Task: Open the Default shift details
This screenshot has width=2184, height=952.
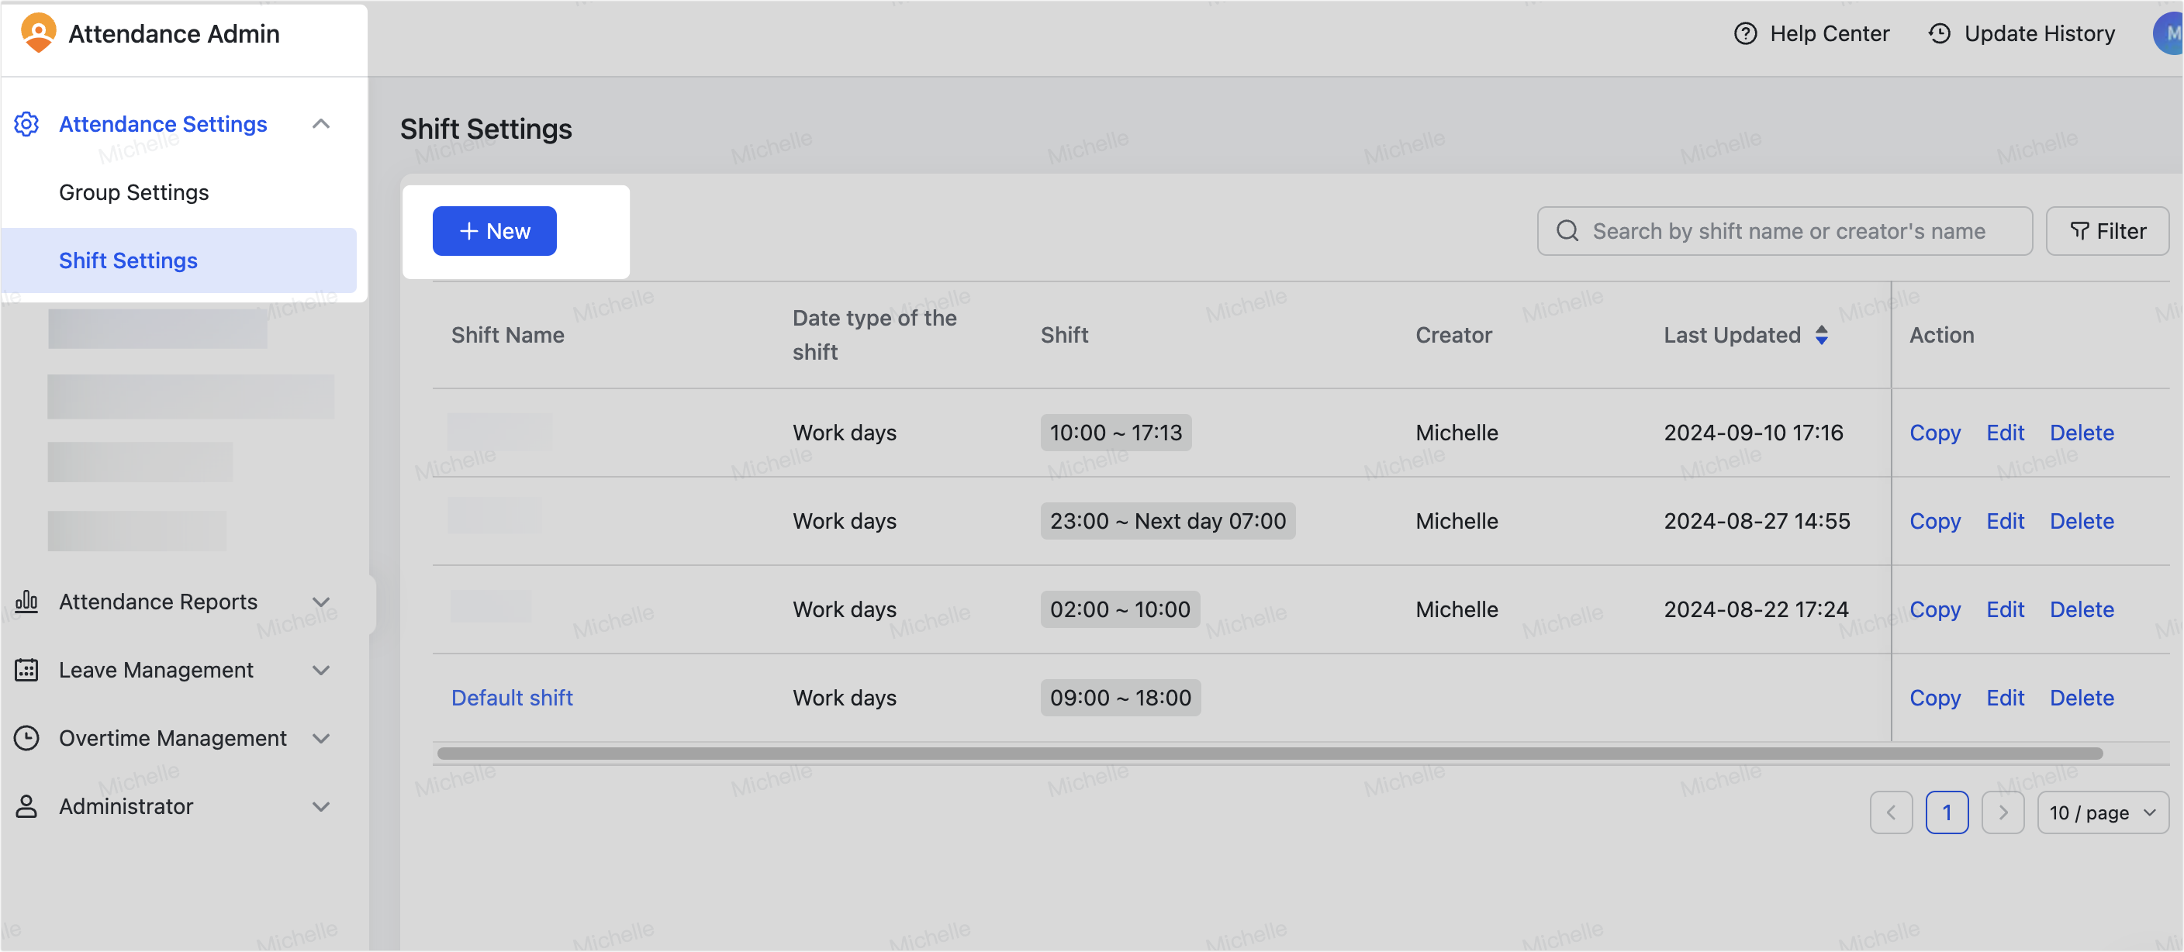Action: click(x=511, y=698)
